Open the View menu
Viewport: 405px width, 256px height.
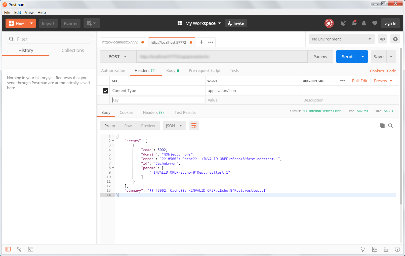(29, 12)
